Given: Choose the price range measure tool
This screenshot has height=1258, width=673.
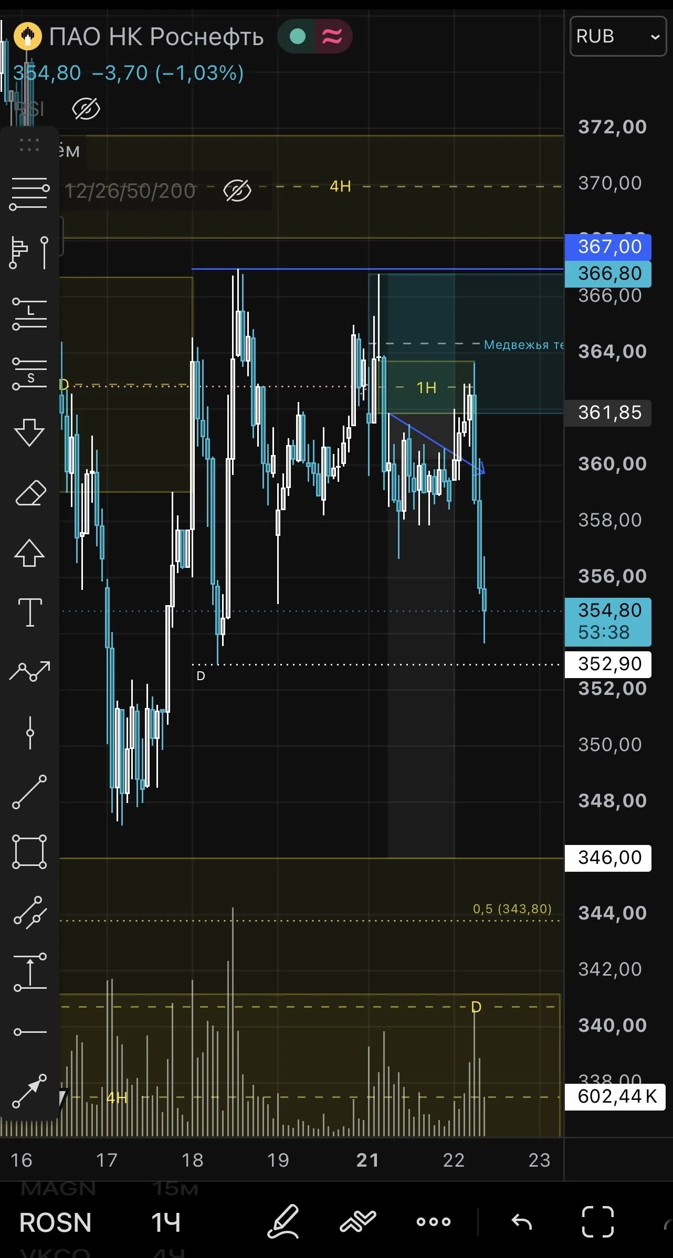Looking at the screenshot, I should [30, 972].
